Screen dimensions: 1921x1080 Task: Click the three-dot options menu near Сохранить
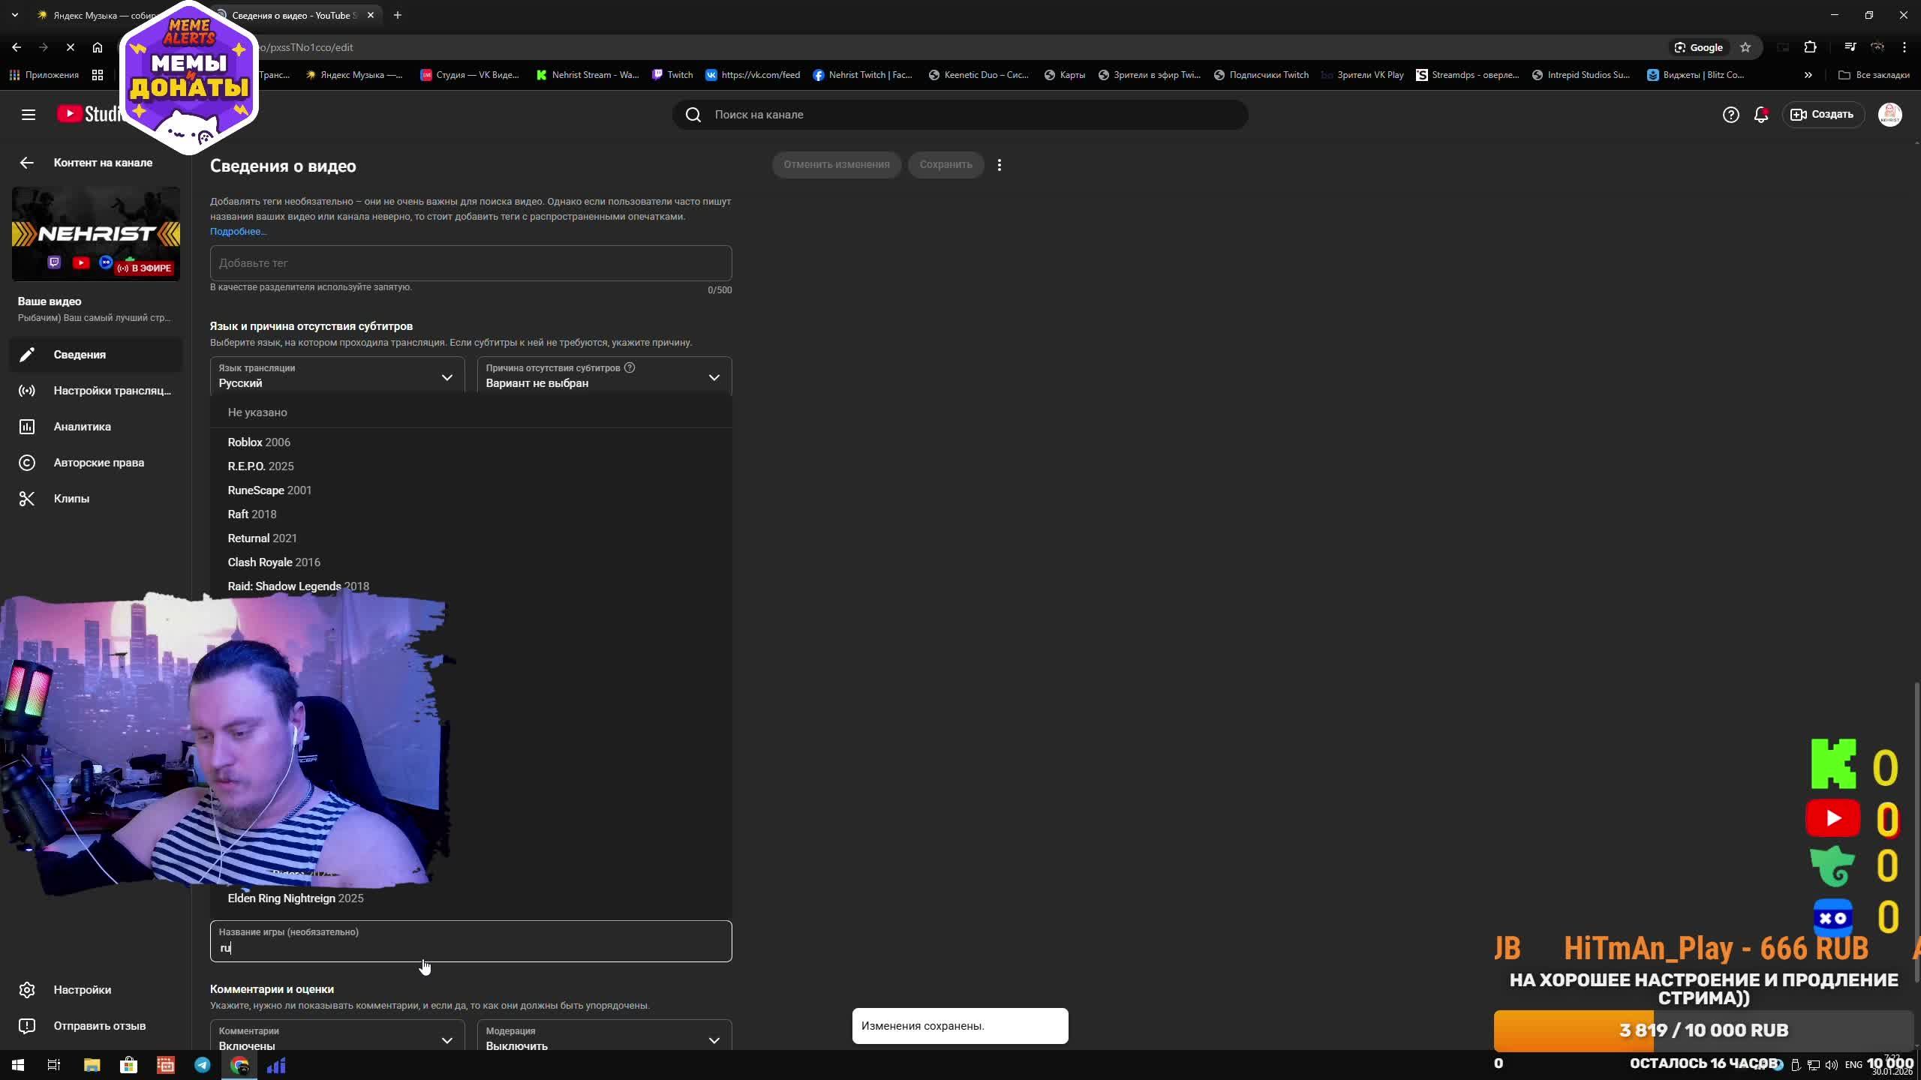(999, 165)
